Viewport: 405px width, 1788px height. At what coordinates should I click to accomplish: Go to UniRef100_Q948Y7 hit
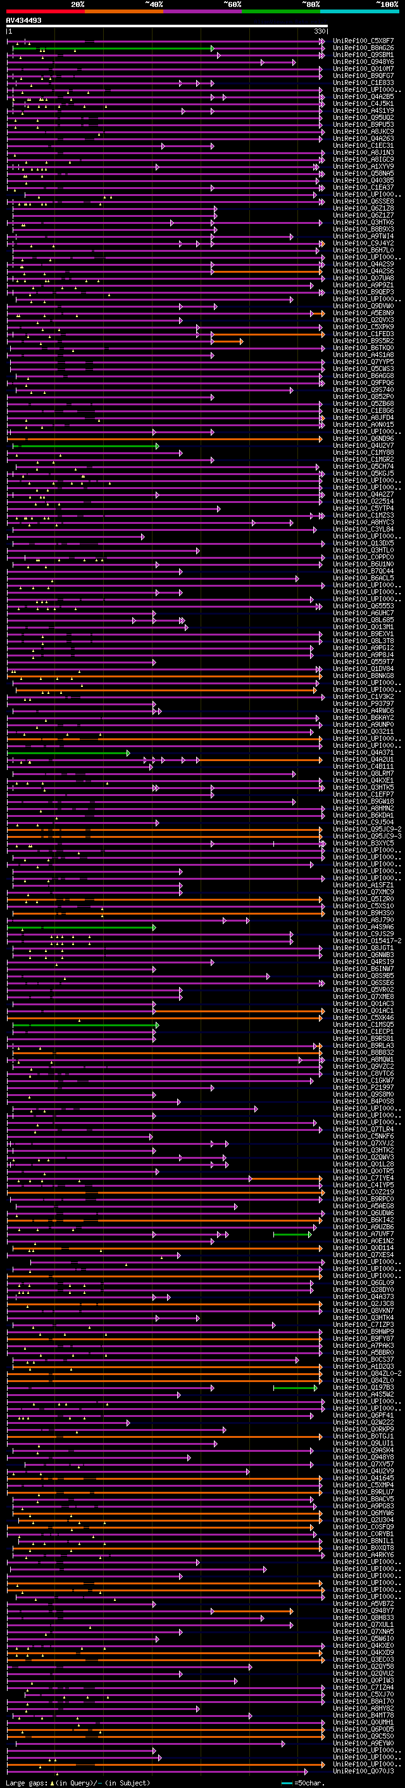click(363, 1610)
